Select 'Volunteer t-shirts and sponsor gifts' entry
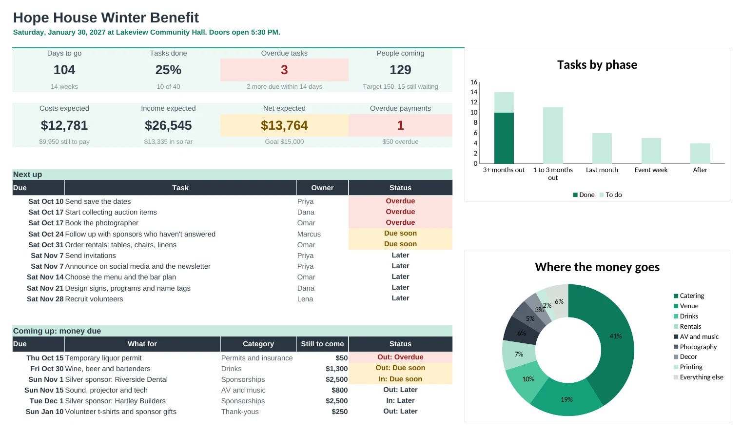This screenshot has width=742, height=435. click(x=121, y=412)
